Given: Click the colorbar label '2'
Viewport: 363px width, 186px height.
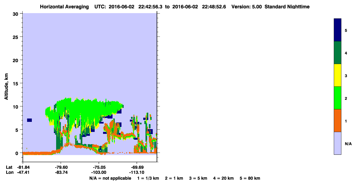Looking at the screenshot, I should [346, 98].
